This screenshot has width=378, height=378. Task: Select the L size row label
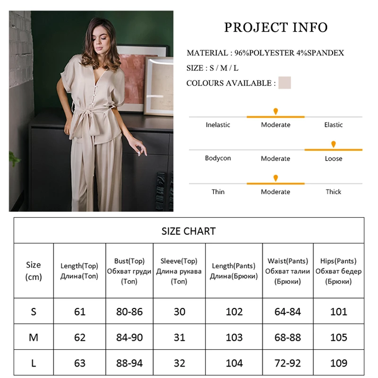coord(34,363)
